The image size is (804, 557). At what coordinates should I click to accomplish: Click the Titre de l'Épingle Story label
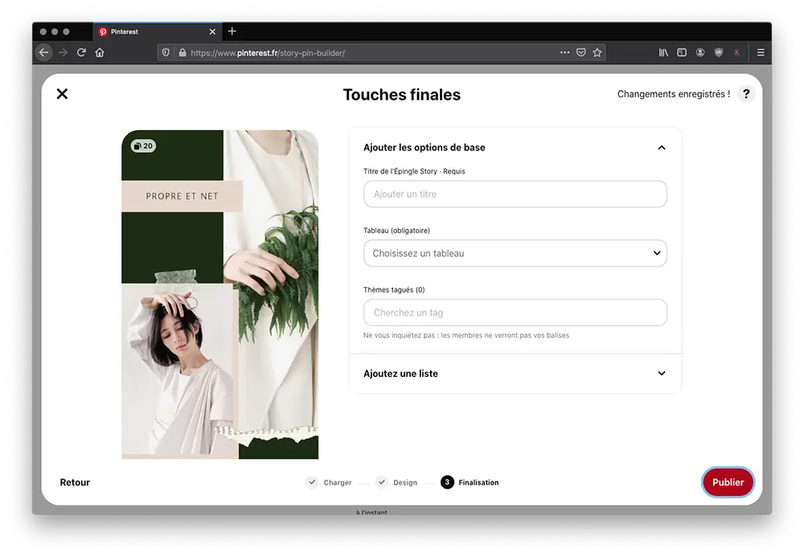point(414,171)
